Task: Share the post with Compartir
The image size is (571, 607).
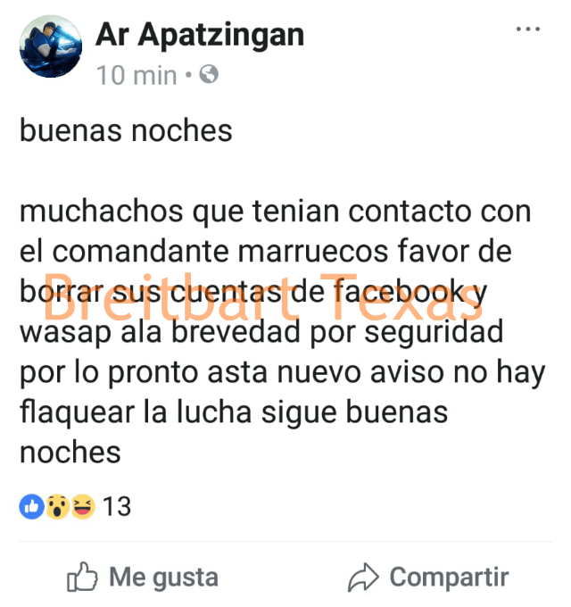Action: coord(428,578)
